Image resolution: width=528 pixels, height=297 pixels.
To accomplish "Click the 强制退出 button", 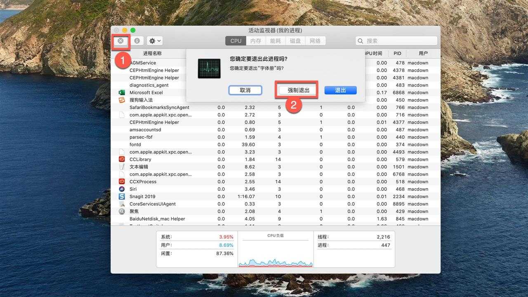I will [298, 90].
